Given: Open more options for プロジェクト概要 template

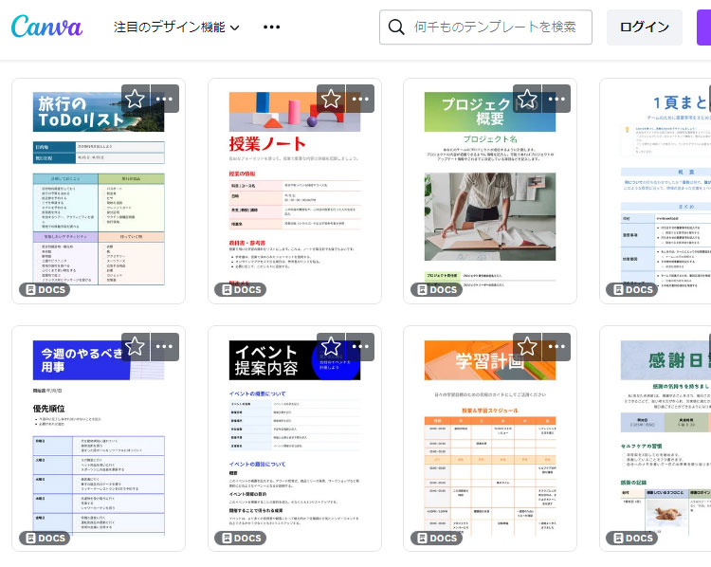Looking at the screenshot, I should coord(556,99).
